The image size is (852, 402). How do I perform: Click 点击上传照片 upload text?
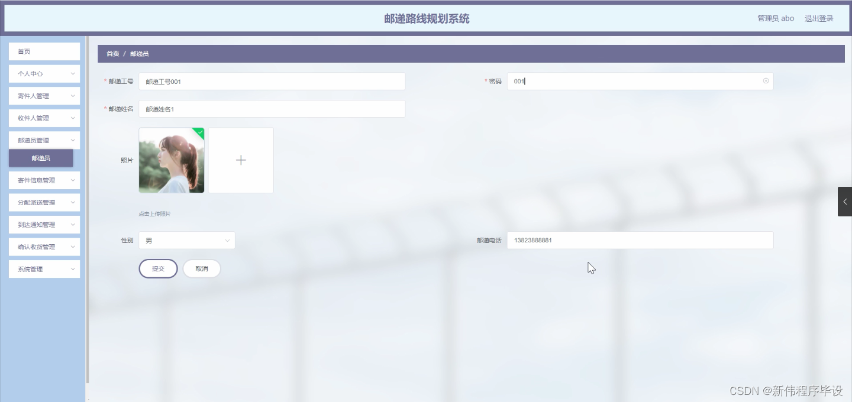point(154,213)
